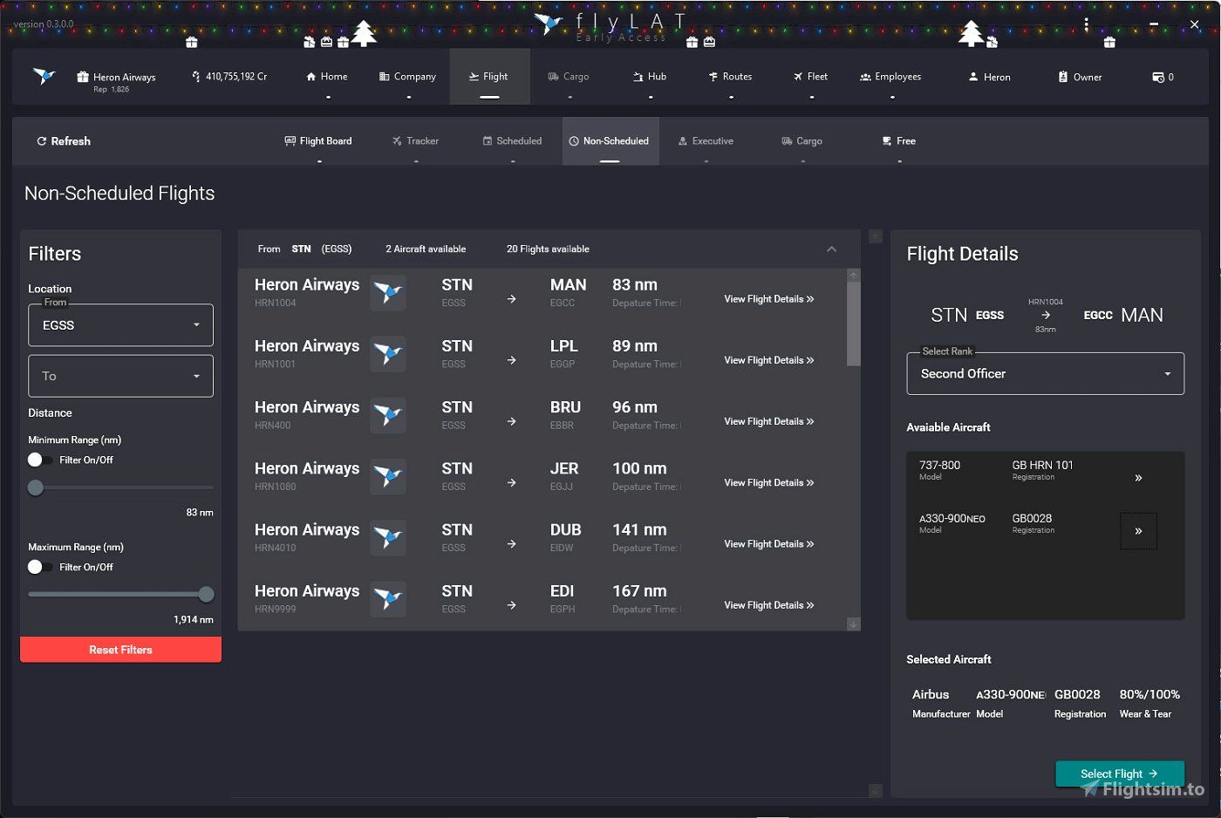This screenshot has height=818, width=1221.
Task: Open the Fleet menu
Action: point(810,77)
